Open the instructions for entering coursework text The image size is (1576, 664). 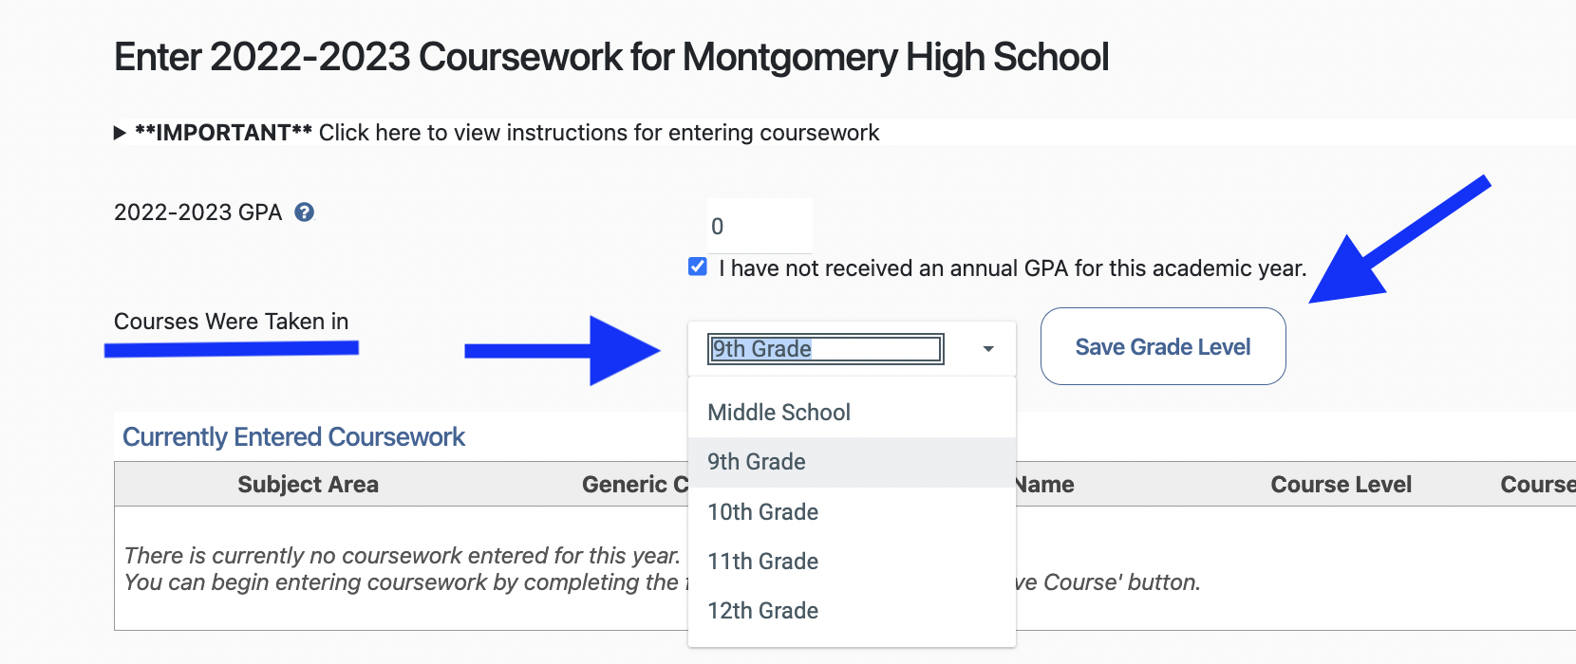[598, 133]
